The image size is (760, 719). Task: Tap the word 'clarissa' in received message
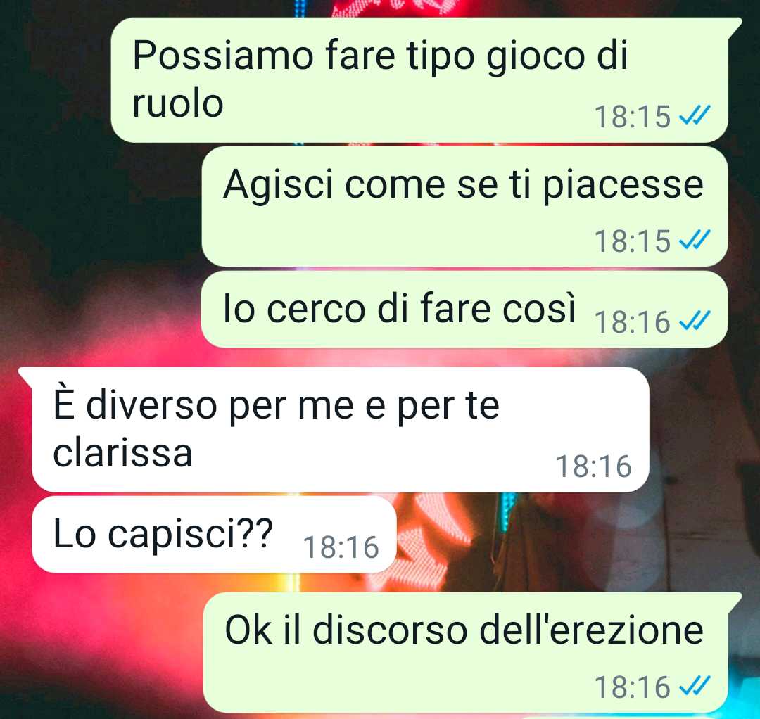[x=122, y=453]
